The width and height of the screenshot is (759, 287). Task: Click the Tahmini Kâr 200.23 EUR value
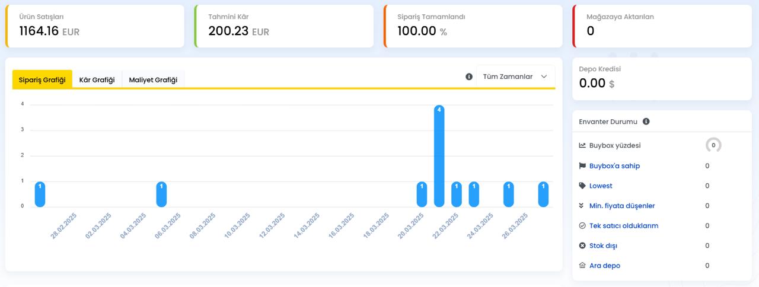(238, 31)
